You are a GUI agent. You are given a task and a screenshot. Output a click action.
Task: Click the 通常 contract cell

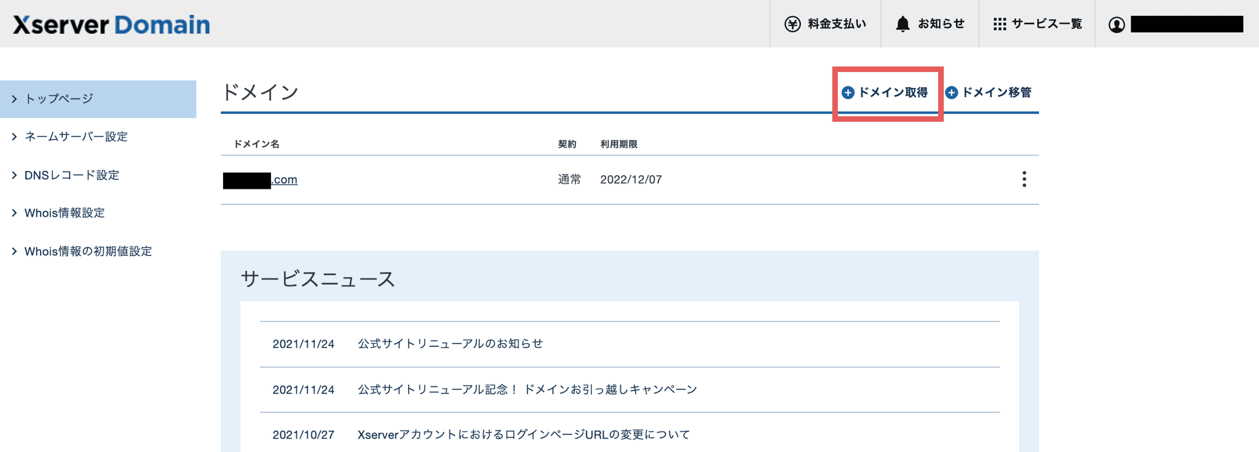click(x=569, y=180)
